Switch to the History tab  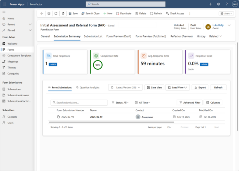(201, 36)
